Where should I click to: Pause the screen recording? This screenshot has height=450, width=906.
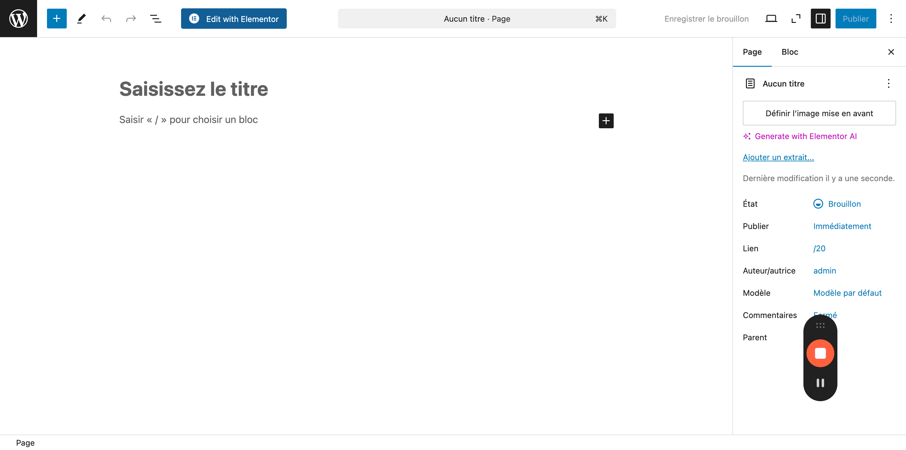(x=820, y=383)
